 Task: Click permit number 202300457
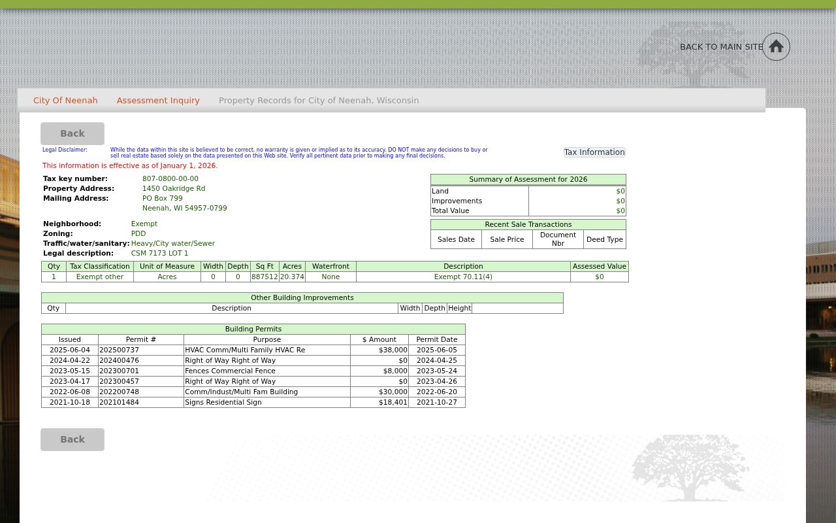click(x=141, y=381)
